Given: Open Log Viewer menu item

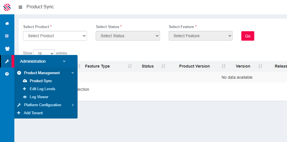Looking at the screenshot, I should click(39, 97).
